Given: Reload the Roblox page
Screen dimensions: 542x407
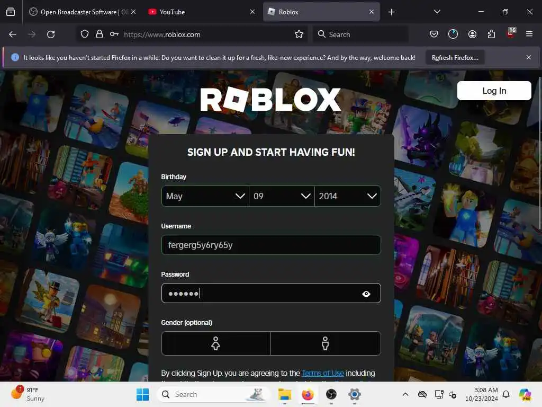Looking at the screenshot, I should tap(51, 34).
